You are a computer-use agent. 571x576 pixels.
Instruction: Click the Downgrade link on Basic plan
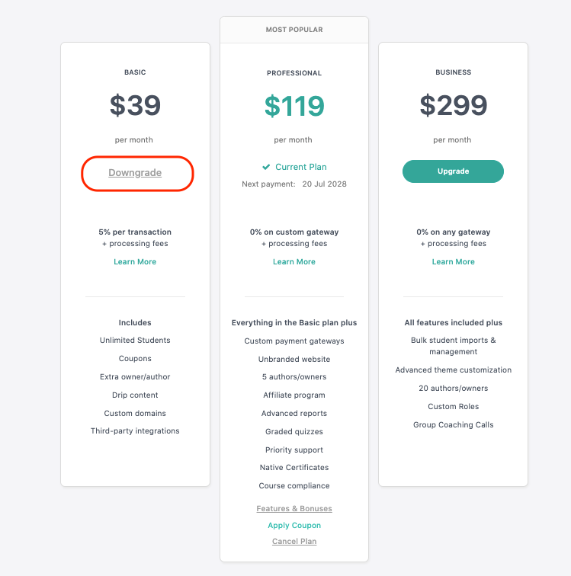pyautogui.click(x=135, y=173)
